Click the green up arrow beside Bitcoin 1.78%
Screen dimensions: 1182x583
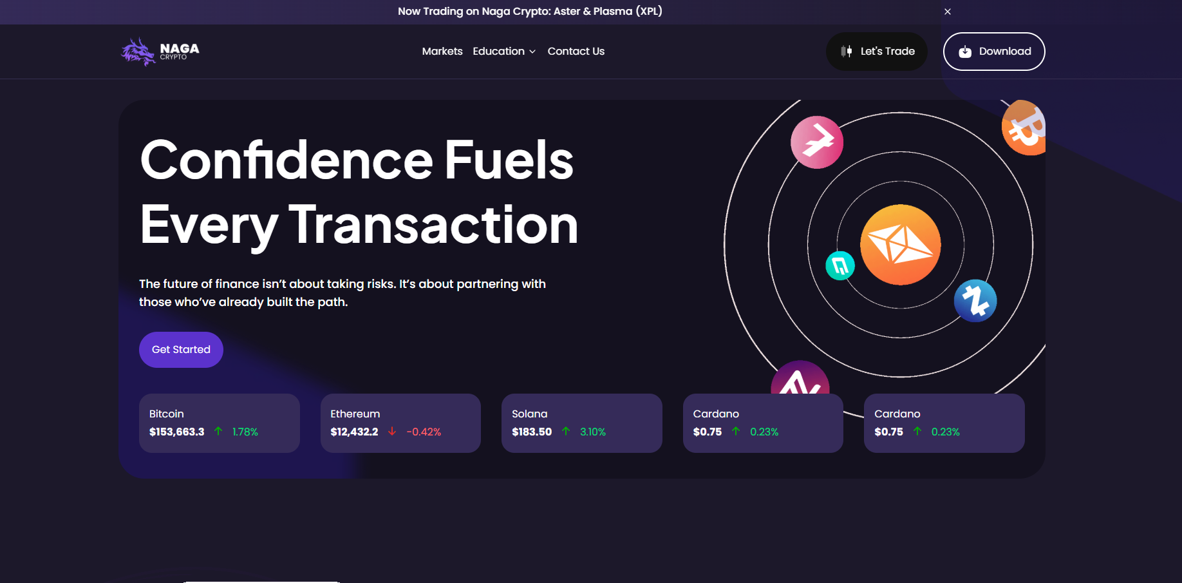pyautogui.click(x=218, y=432)
